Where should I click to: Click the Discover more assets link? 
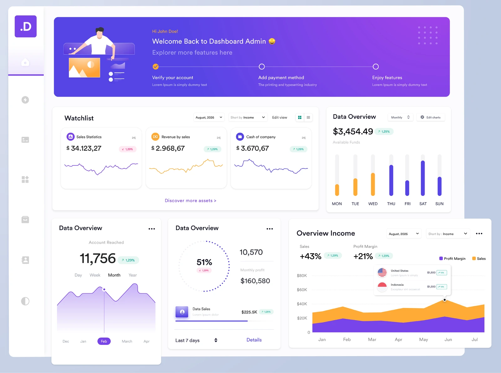point(190,201)
